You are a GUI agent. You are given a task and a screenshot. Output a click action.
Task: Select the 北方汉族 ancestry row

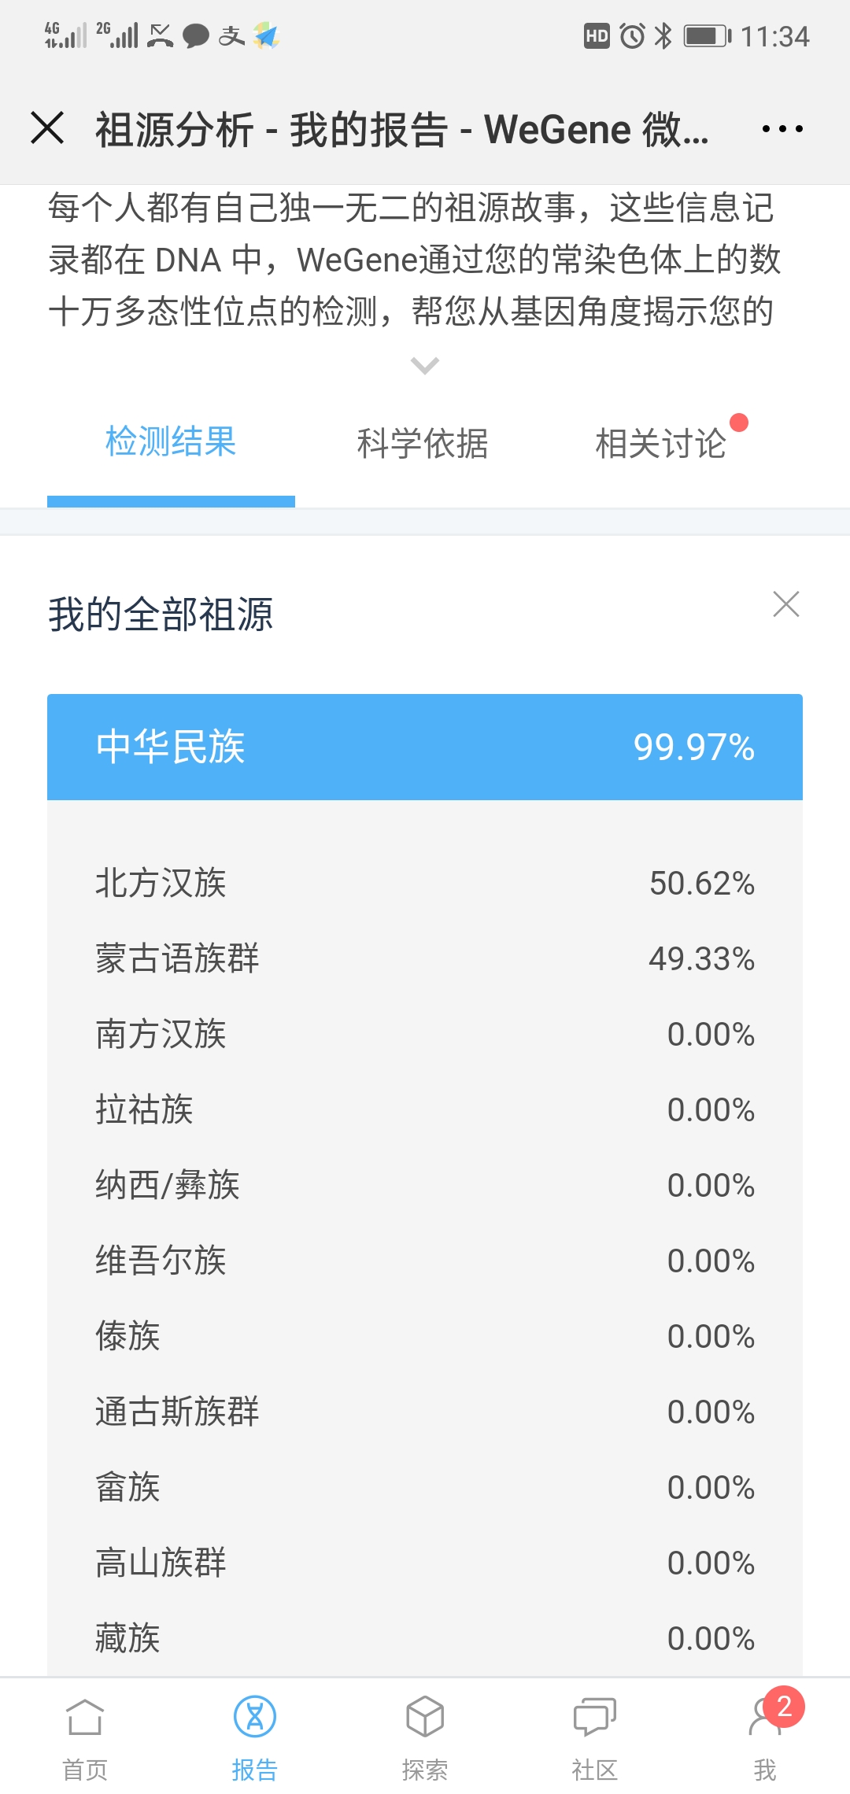click(x=425, y=883)
